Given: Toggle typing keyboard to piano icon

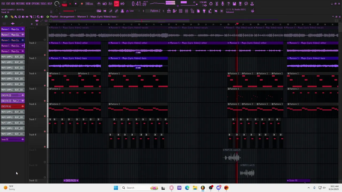Looking at the screenshot, I should (x=99, y=11).
